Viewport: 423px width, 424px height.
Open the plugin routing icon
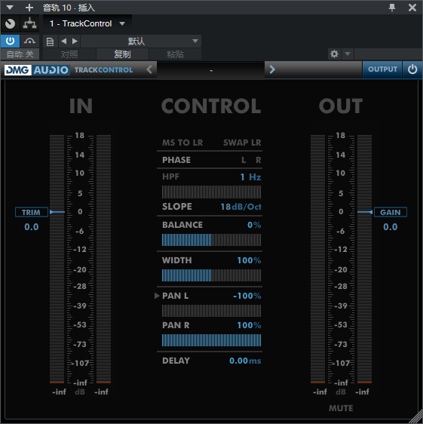29,23
